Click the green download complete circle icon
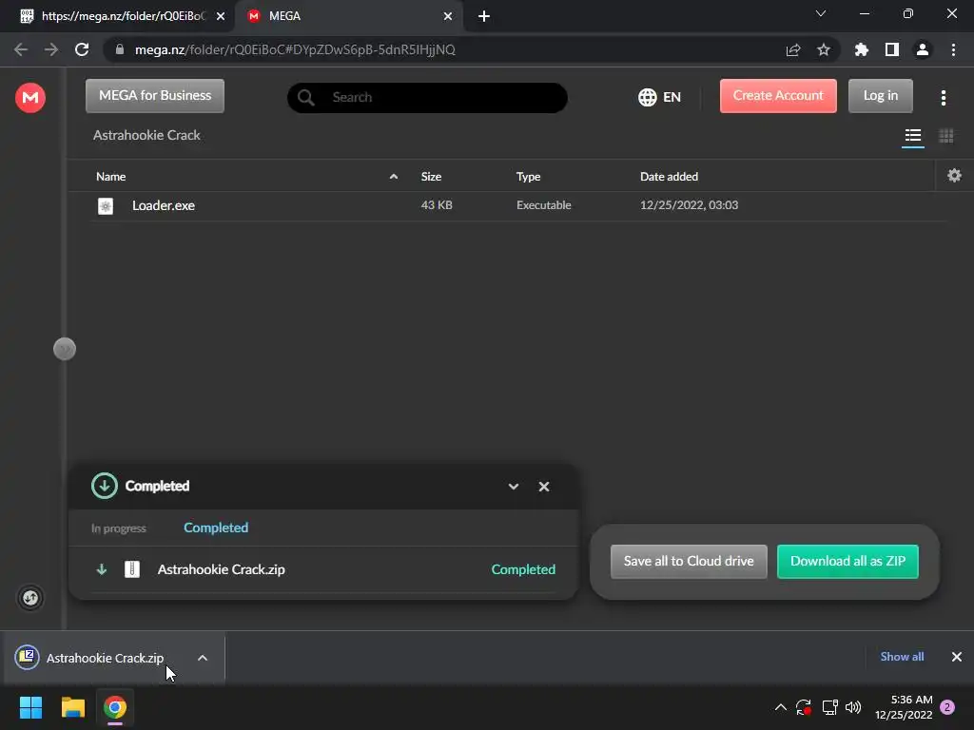The image size is (974, 730). click(x=105, y=486)
